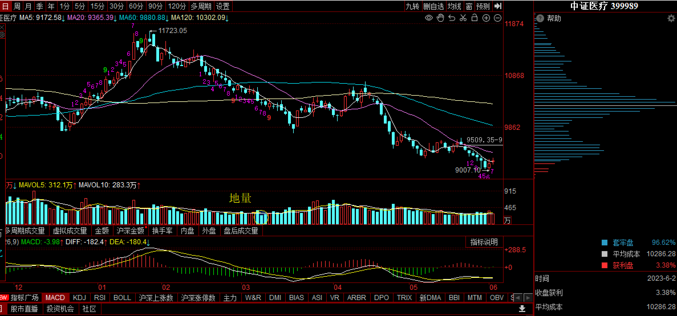This screenshot has width=677, height=316.
Task: Click the 删自选 button
Action: pyautogui.click(x=434, y=6)
